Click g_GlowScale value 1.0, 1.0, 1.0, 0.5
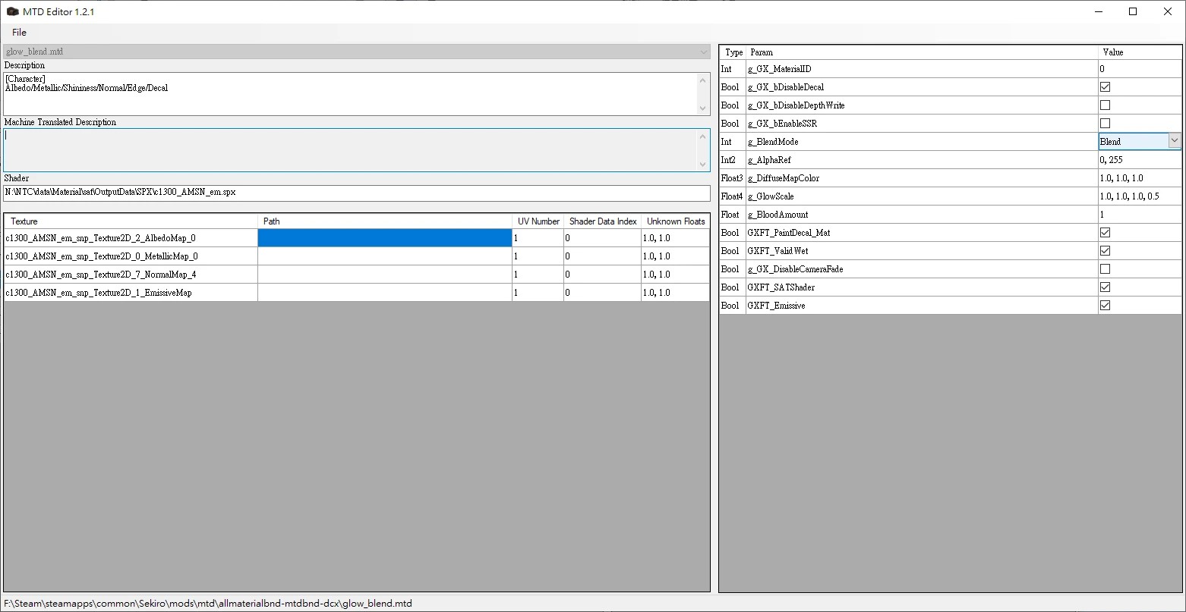 1140,196
